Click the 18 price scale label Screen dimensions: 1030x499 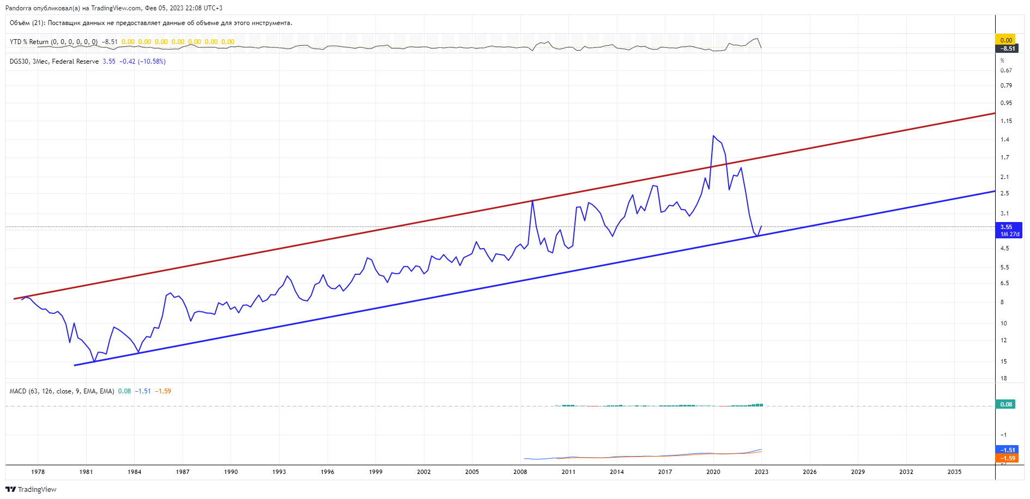(x=1003, y=378)
